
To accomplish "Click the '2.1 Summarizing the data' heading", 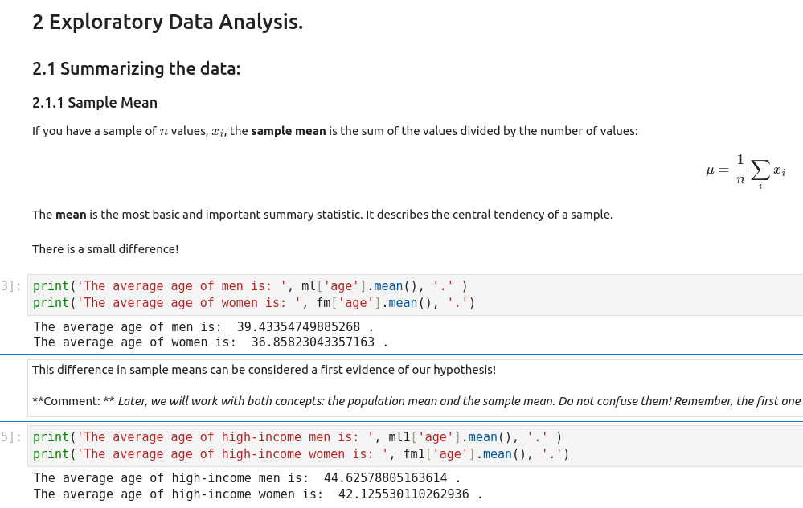I will coord(136,68).
